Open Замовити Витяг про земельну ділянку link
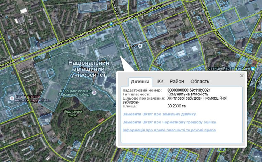This screenshot has width=262, height=162. click(x=159, y=114)
